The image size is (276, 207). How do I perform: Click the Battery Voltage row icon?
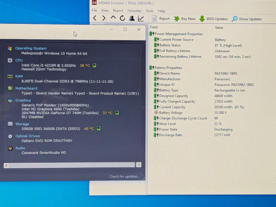(x=156, y=113)
